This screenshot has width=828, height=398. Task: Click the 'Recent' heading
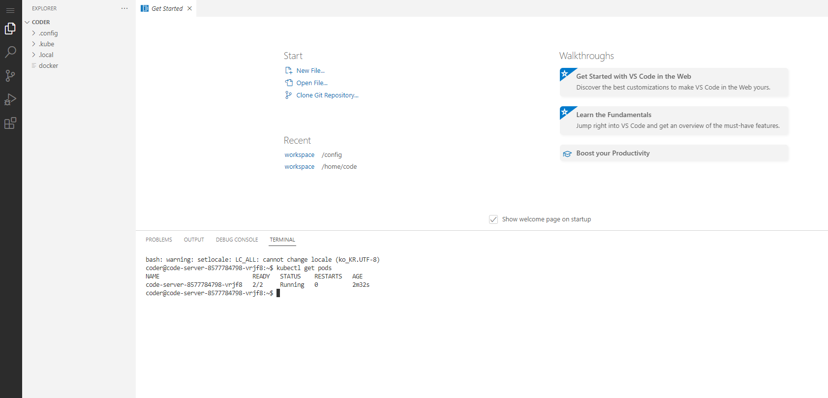(x=297, y=140)
